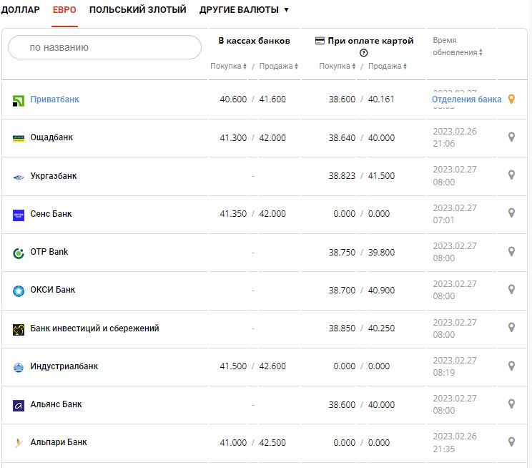This screenshot has width=532, height=468.
Task: Sort by Время обновления column
Action: pyautogui.click(x=458, y=52)
